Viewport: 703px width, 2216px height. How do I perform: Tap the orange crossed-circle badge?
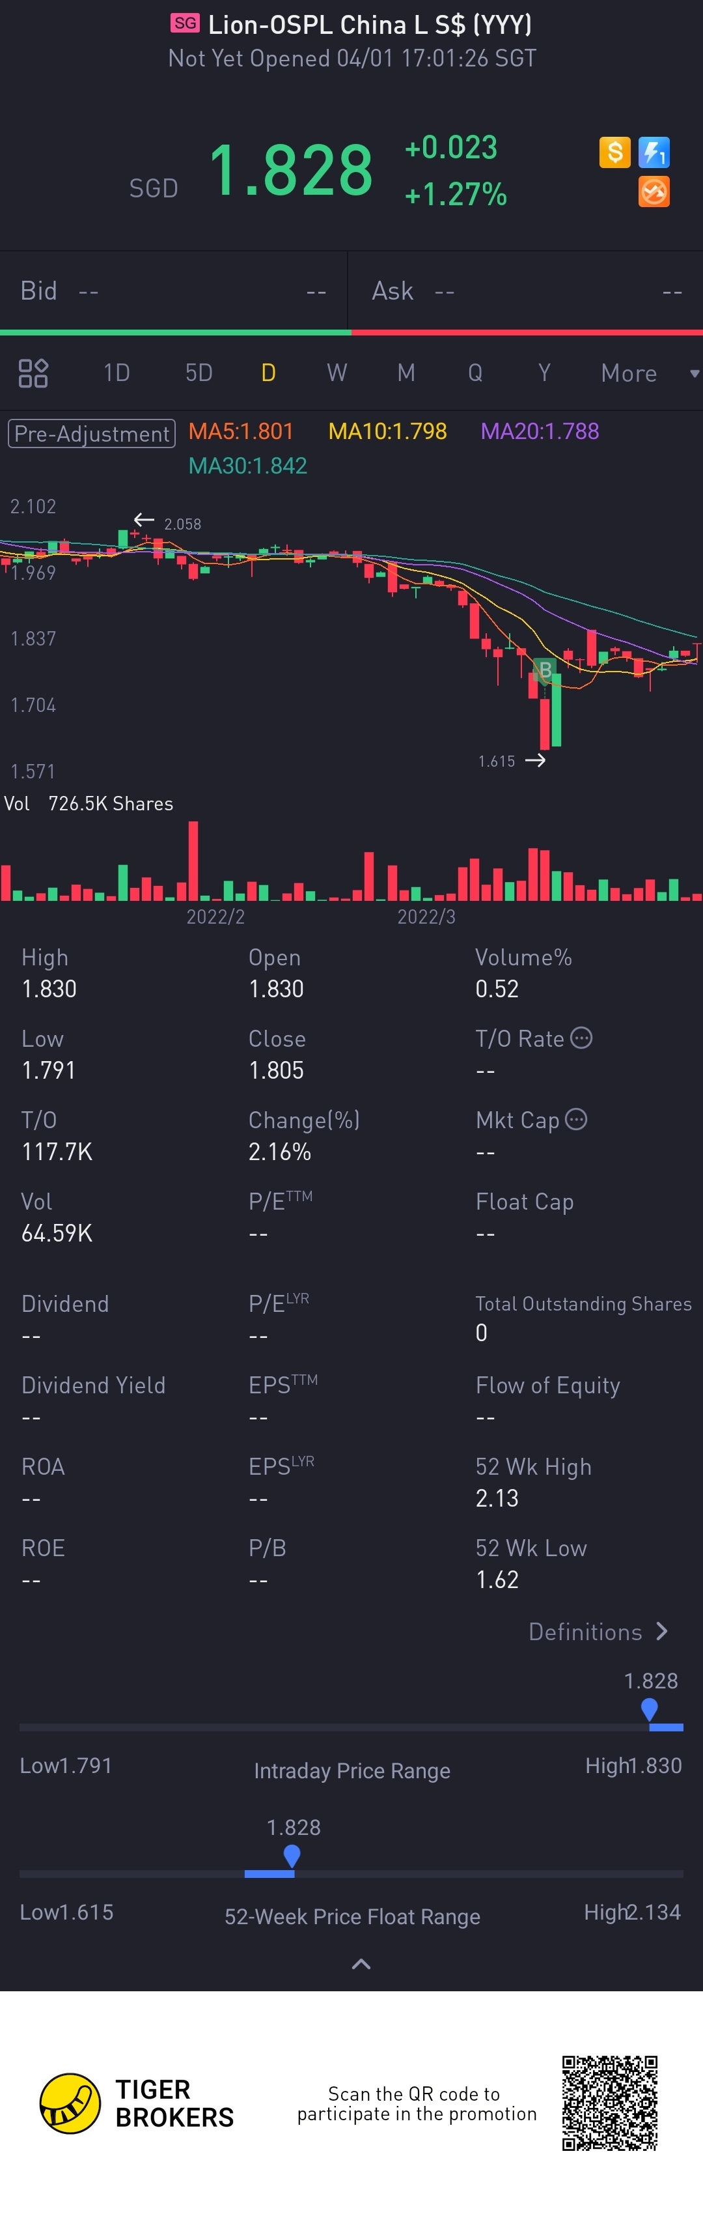coord(654,192)
